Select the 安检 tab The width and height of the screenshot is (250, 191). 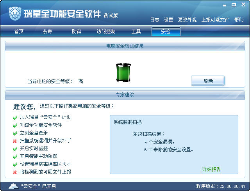coord(166,31)
